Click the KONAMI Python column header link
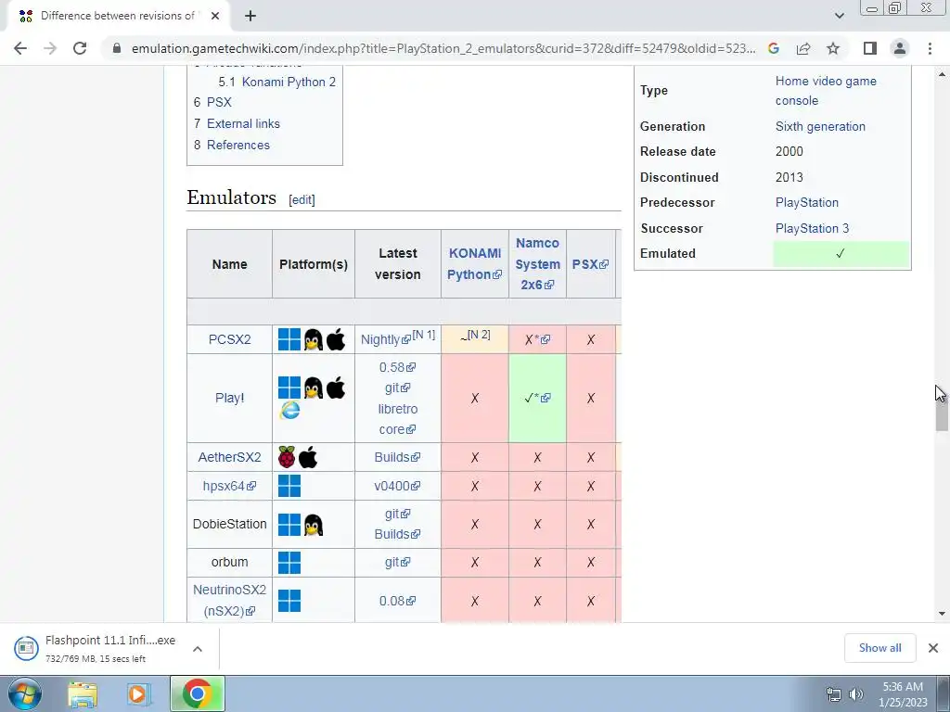The width and height of the screenshot is (950, 712). click(474, 264)
